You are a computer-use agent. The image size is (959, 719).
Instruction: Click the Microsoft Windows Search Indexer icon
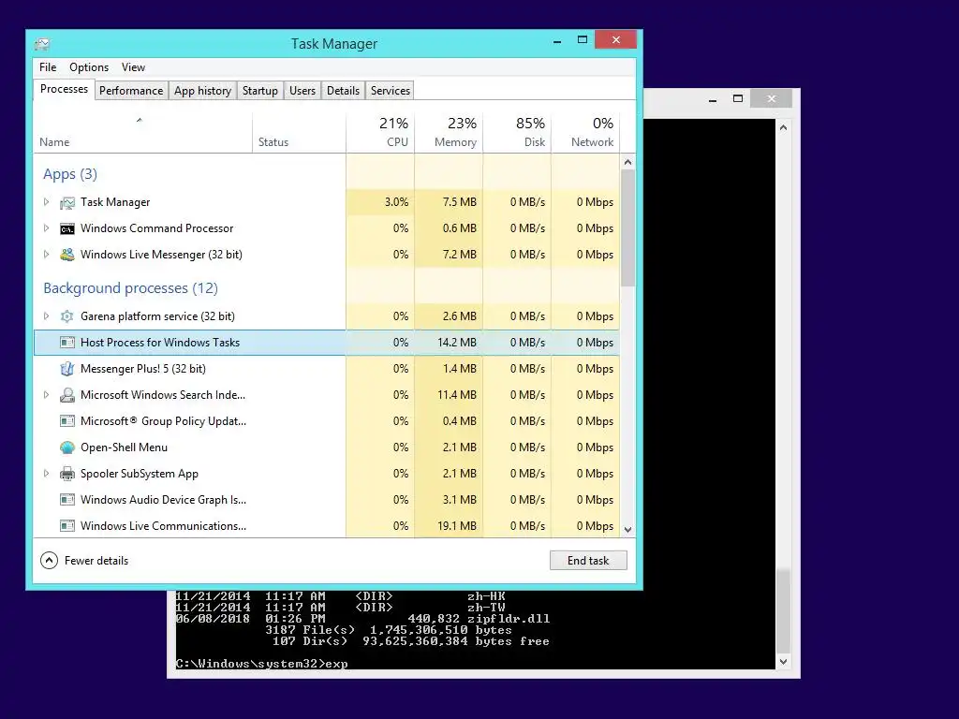(67, 395)
